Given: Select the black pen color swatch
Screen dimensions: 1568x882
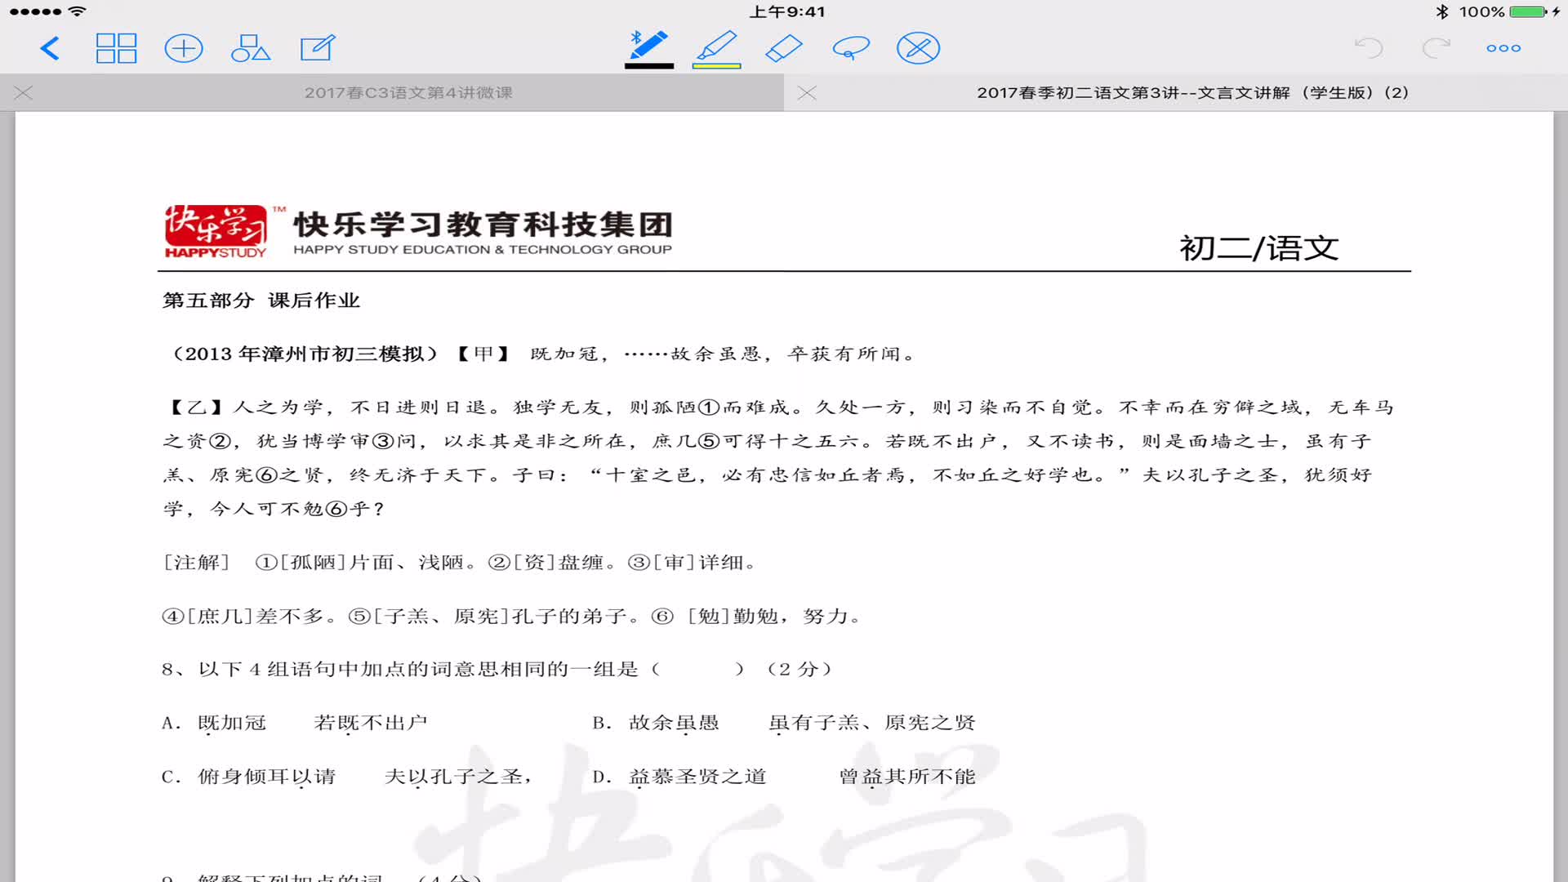Looking at the screenshot, I should [648, 64].
